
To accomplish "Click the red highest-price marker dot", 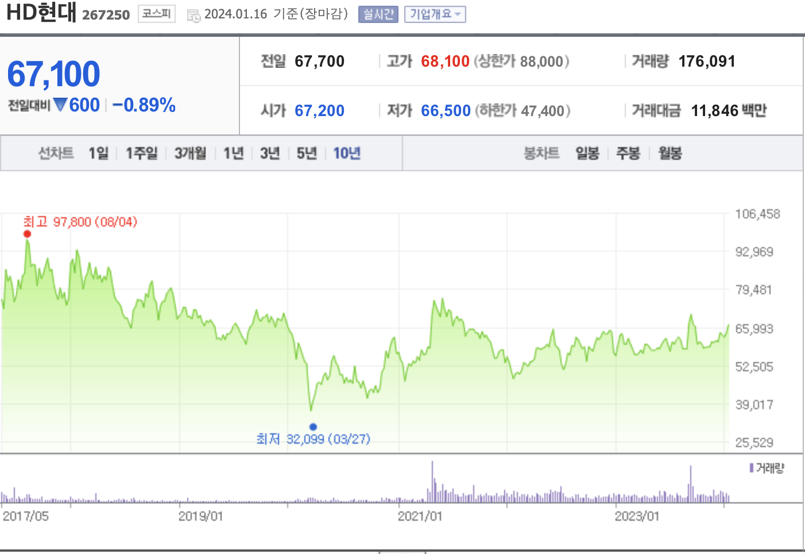I will [27, 234].
